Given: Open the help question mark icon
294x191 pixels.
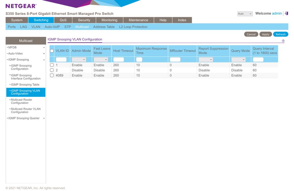Looking at the screenshot, I should [x=283, y=41].
